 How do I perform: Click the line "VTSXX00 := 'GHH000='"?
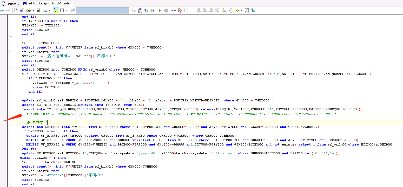(x=66, y=175)
